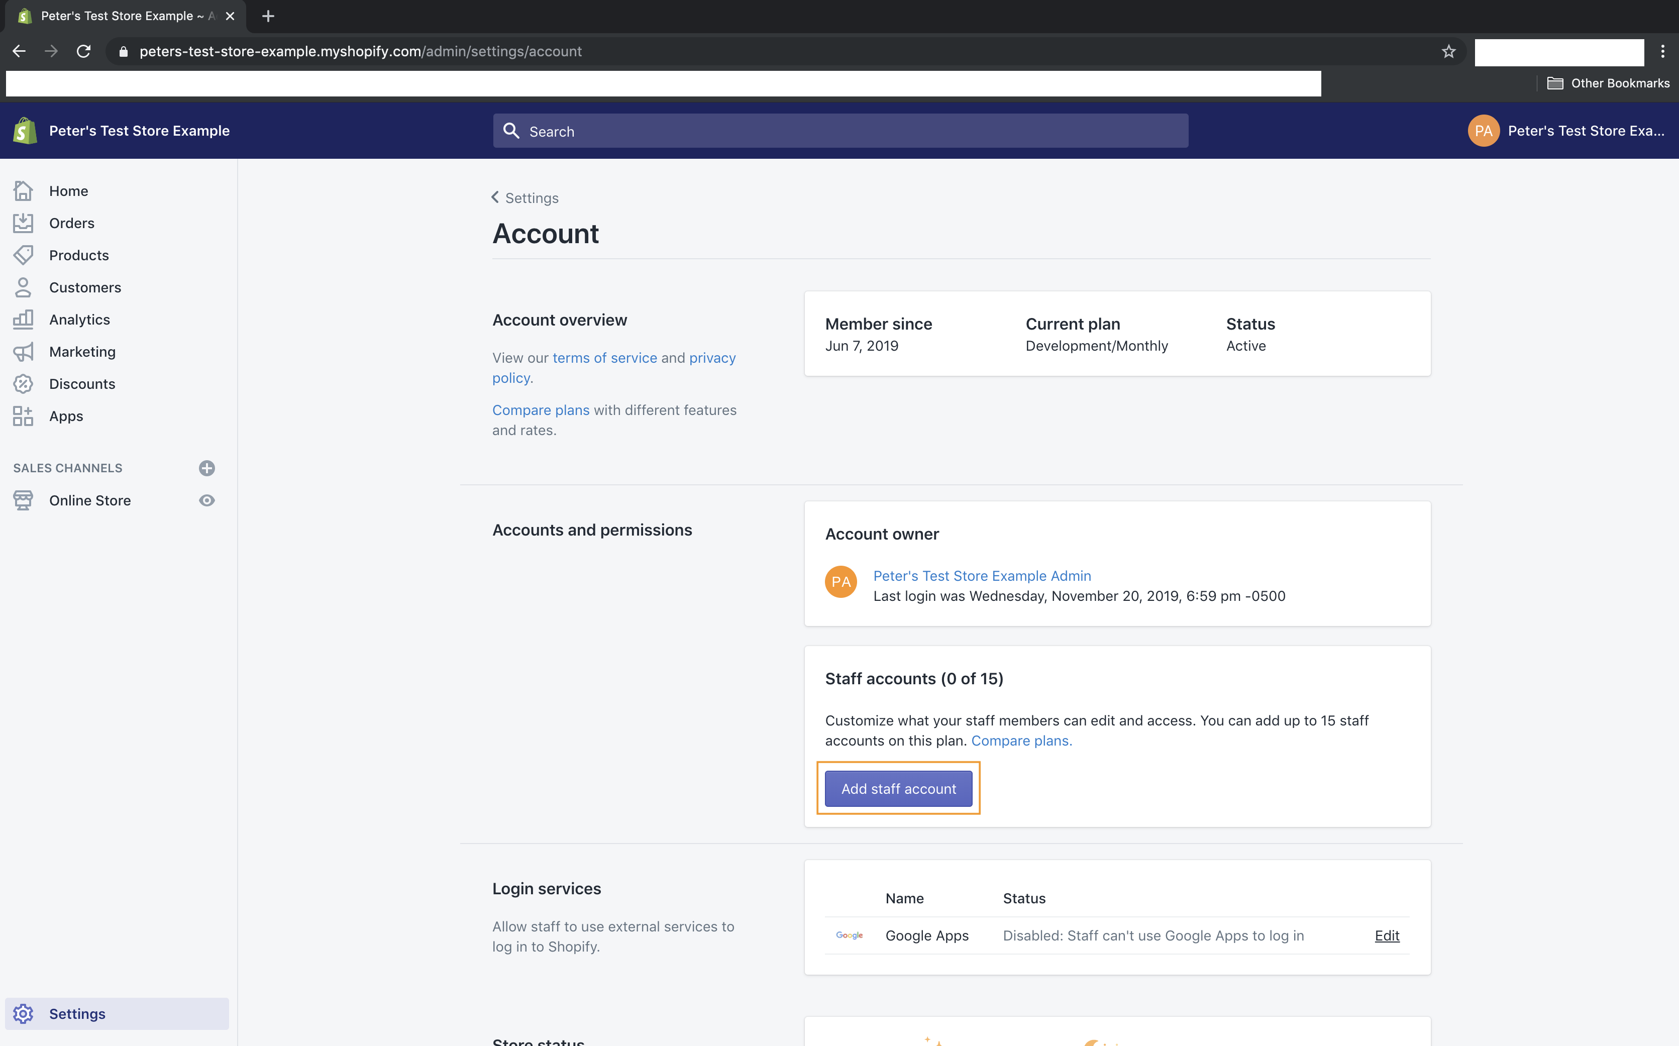Open Home from the sidebar
1679x1046 pixels.
[68, 191]
